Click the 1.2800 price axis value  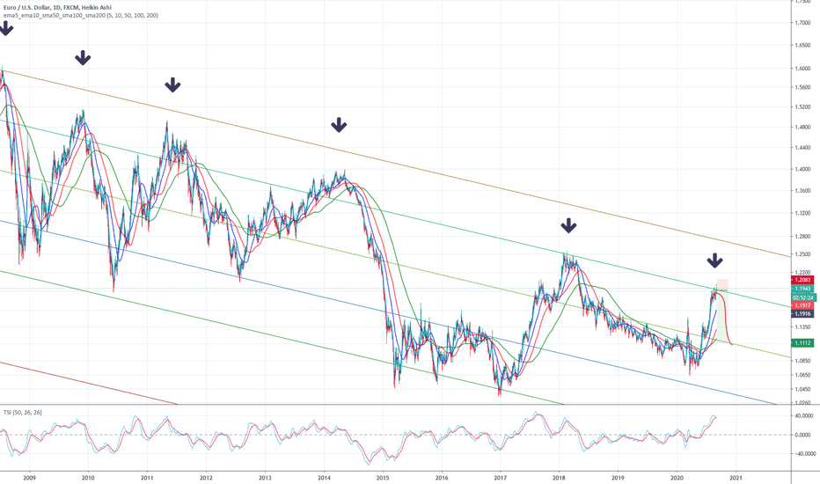[x=802, y=237]
